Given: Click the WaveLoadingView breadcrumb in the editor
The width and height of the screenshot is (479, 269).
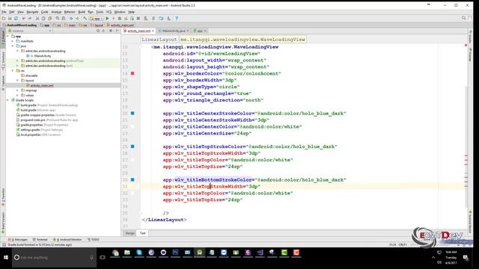Looking at the screenshot, I should [242, 40].
